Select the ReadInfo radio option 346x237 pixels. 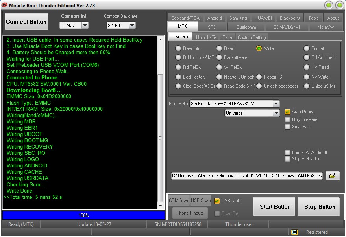coord(178,48)
